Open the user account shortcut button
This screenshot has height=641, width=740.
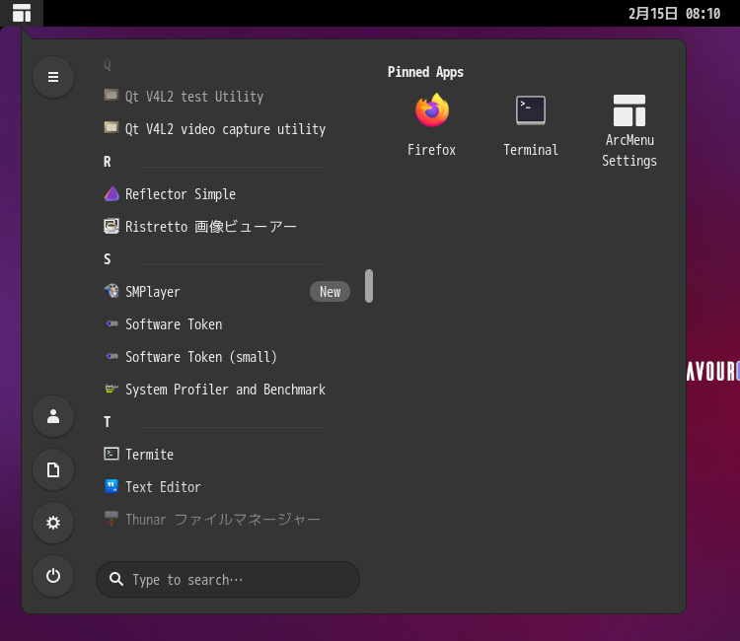(53, 416)
